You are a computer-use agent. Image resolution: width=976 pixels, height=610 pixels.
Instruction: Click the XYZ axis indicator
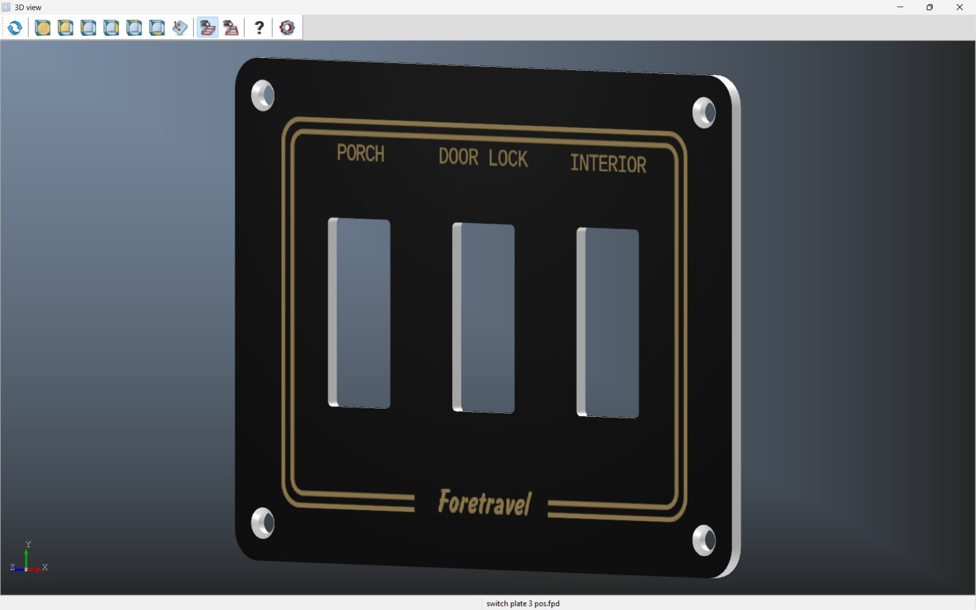click(x=29, y=558)
